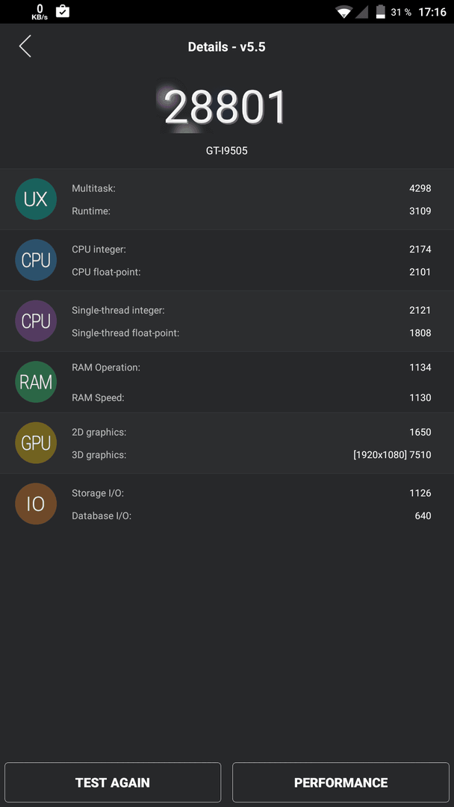Click the yellow GPU category icon

(36, 442)
